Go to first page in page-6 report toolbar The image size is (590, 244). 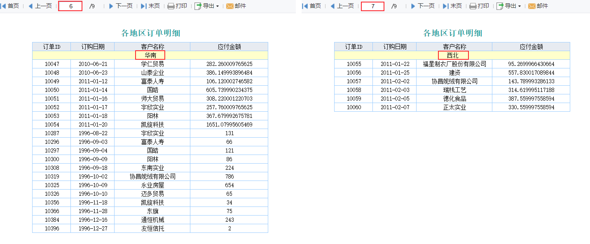coord(10,6)
